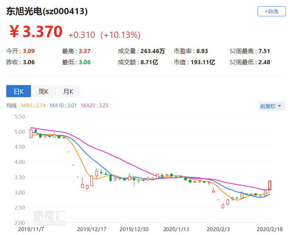
Task: Click the first candlestick at chart start
Action: click(31, 133)
